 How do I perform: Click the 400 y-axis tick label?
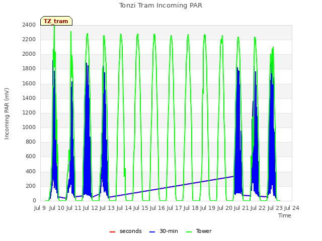[31, 171]
